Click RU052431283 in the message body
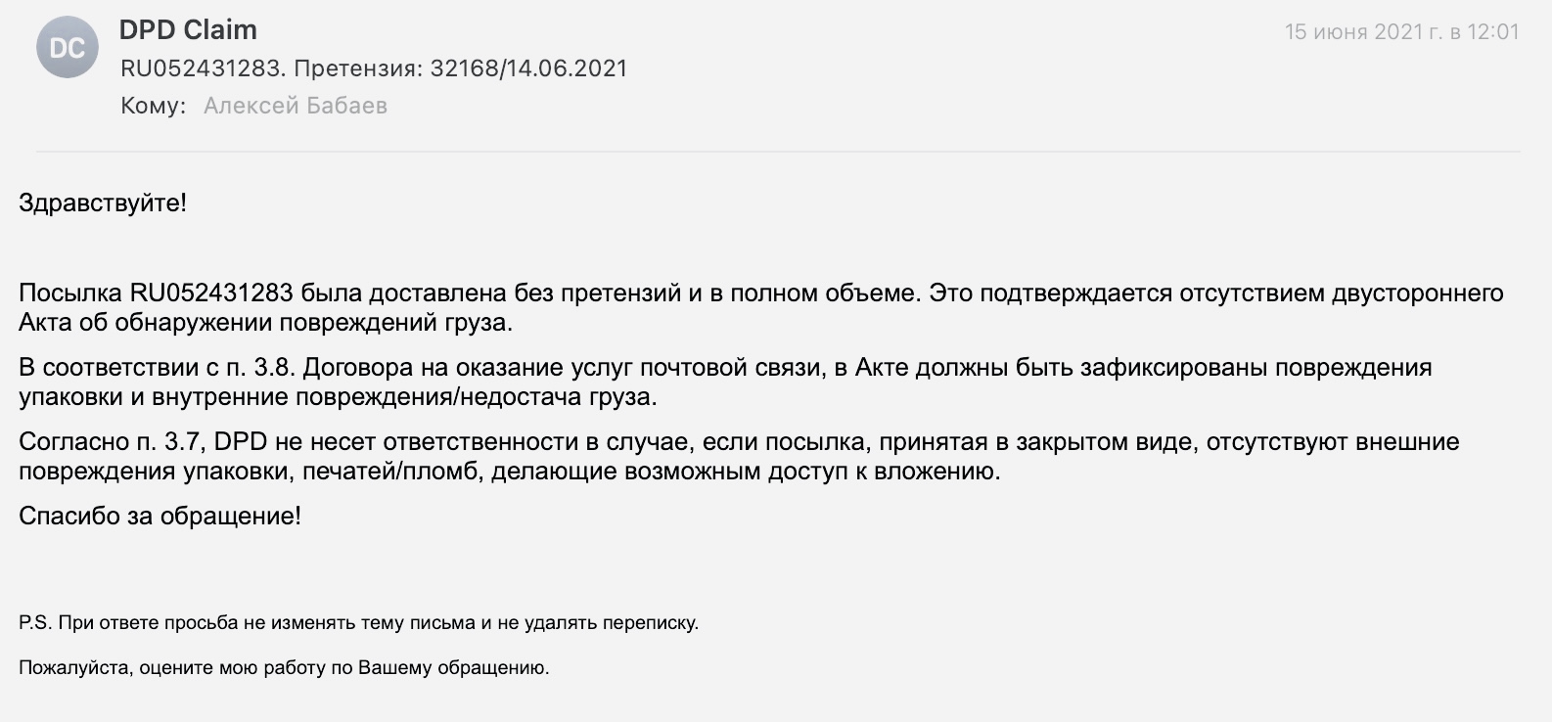 coord(211,293)
